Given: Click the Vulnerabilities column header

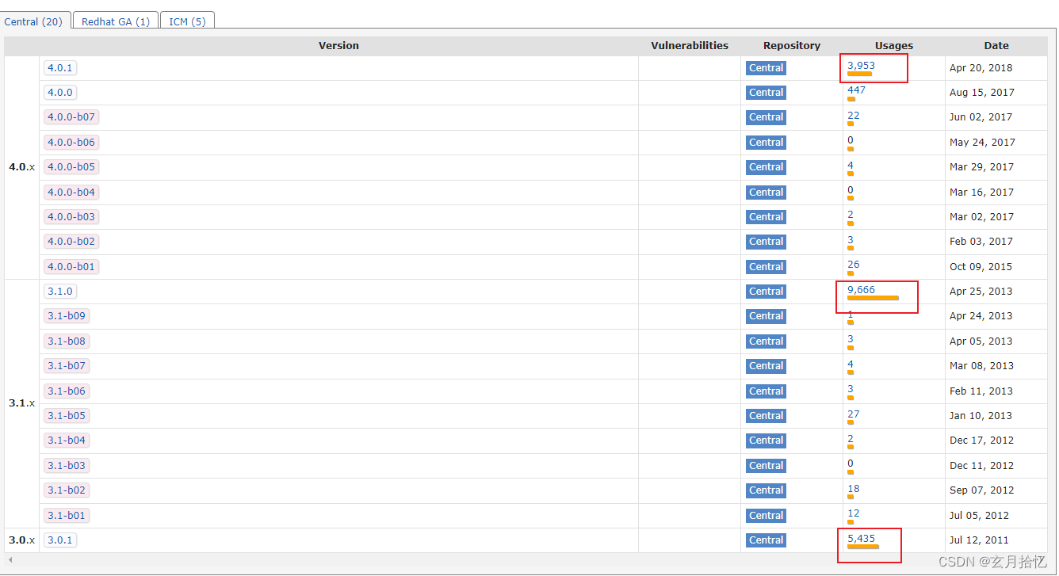Looking at the screenshot, I should point(690,46).
